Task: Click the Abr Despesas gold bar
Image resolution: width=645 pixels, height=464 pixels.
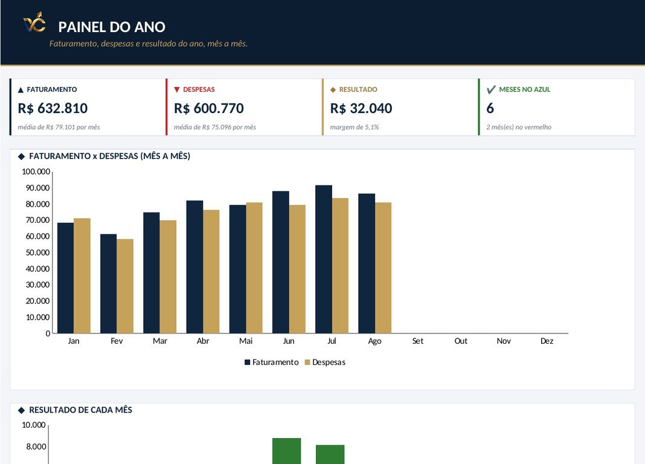Action: 211,271
